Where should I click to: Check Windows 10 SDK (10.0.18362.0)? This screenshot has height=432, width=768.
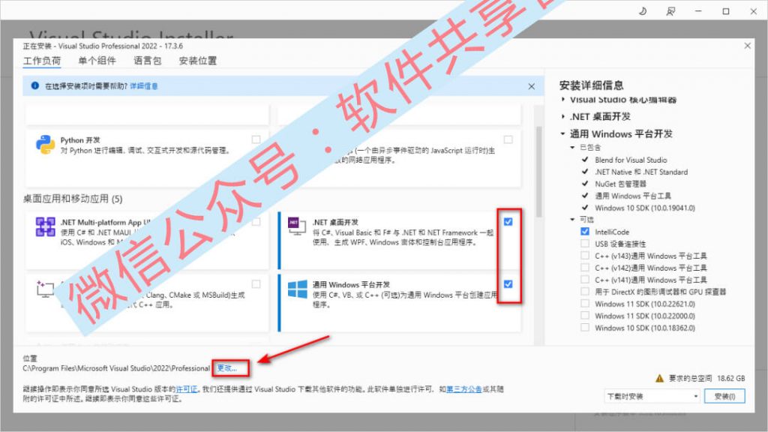(585, 327)
